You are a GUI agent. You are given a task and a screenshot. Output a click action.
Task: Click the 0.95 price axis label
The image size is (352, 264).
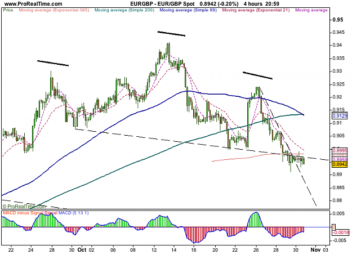pyautogui.click(x=337, y=20)
